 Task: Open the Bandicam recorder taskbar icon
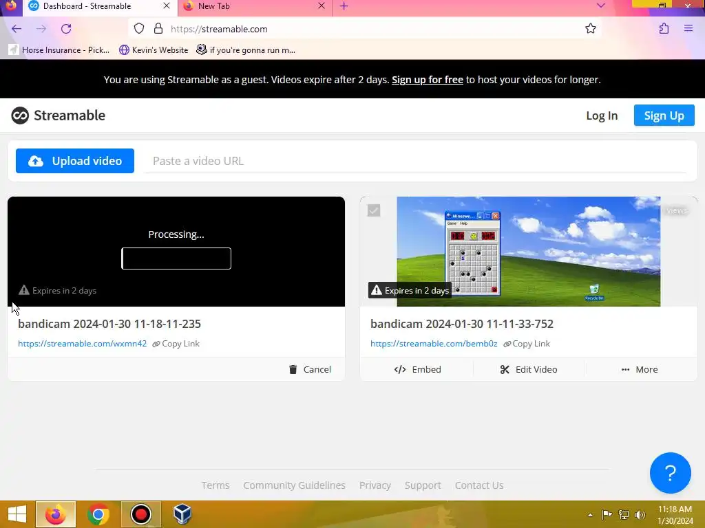tap(140, 514)
